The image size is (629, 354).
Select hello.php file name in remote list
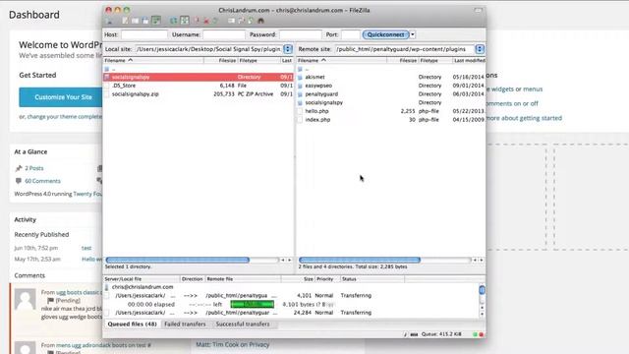(316, 111)
